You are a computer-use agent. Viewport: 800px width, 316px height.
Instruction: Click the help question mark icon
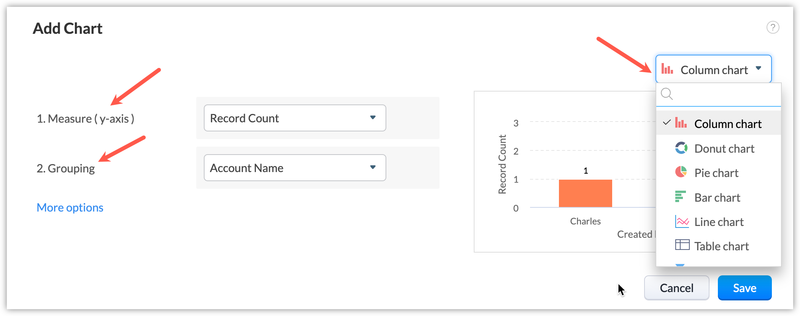pyautogui.click(x=773, y=27)
